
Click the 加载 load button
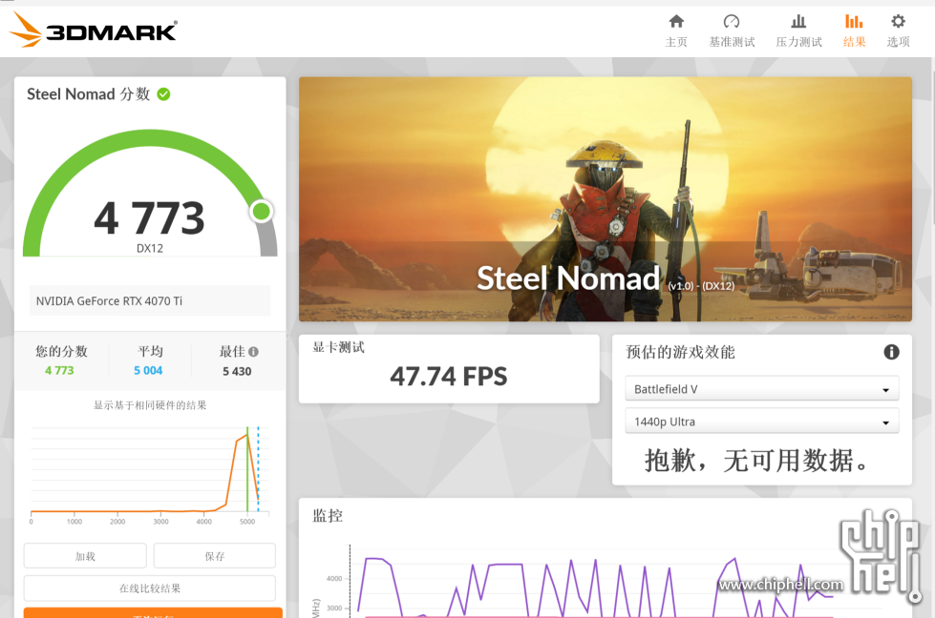(x=85, y=556)
